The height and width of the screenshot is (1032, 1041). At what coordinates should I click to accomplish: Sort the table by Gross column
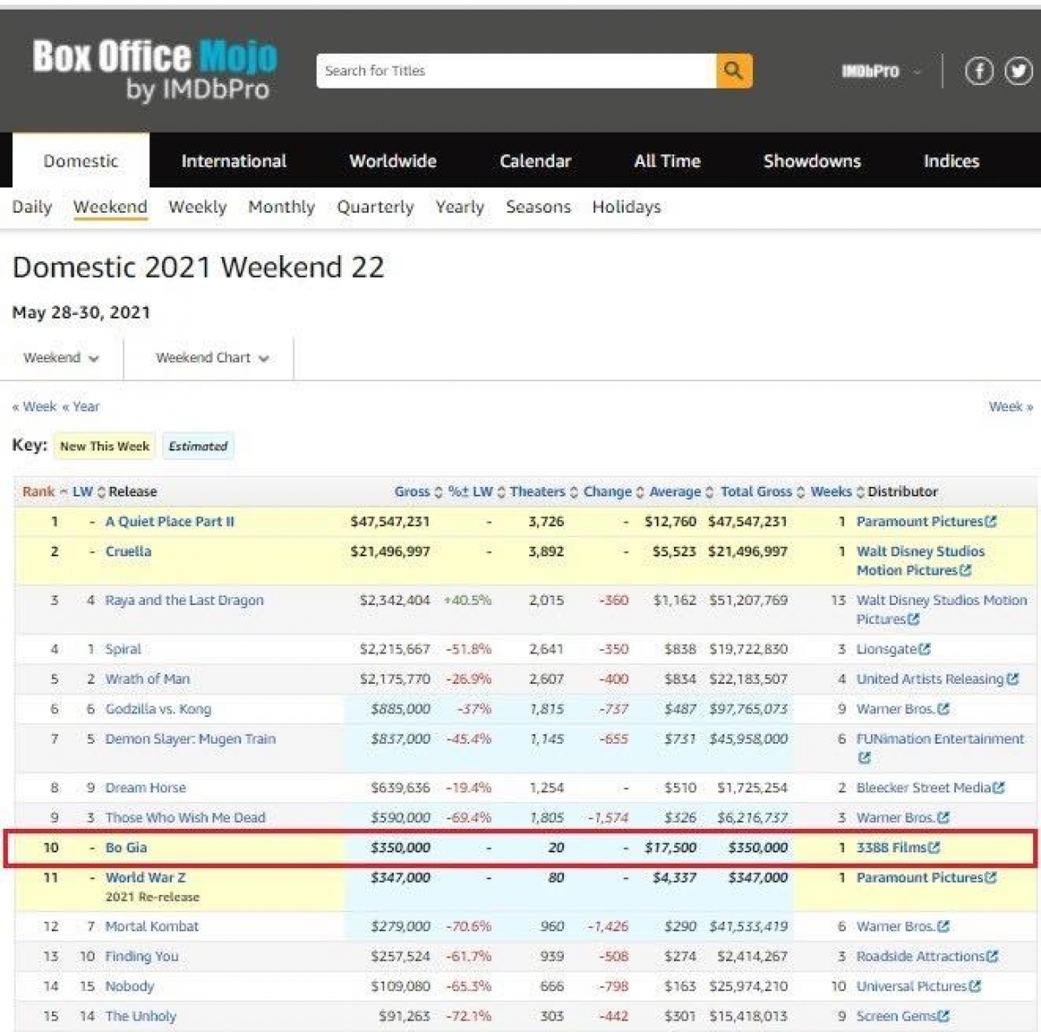tap(413, 491)
